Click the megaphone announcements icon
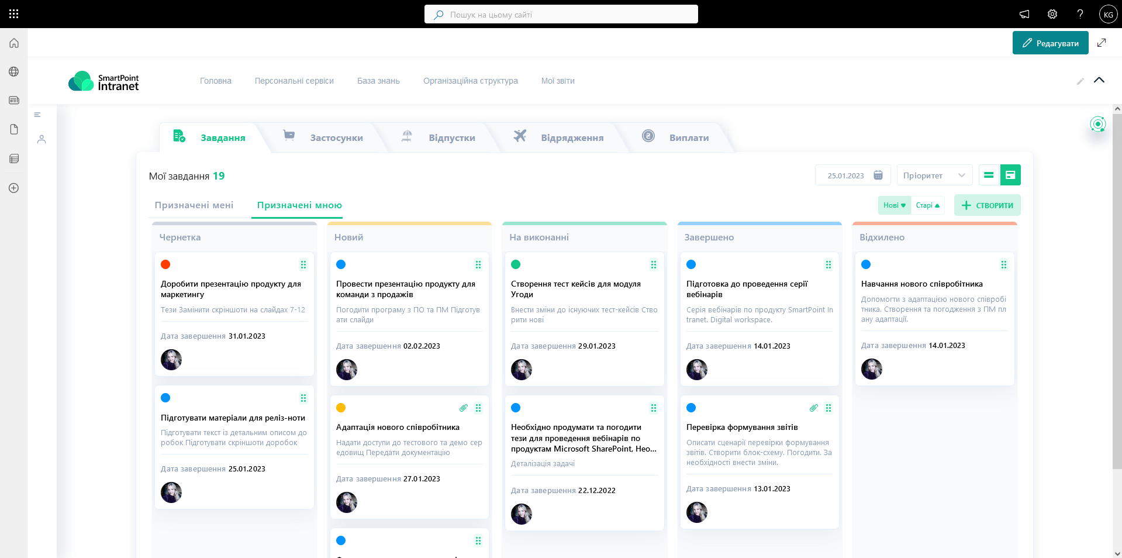 coord(1024,14)
